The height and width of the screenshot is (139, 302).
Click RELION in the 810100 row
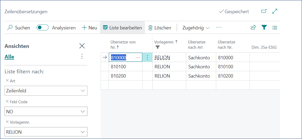coord(162,67)
